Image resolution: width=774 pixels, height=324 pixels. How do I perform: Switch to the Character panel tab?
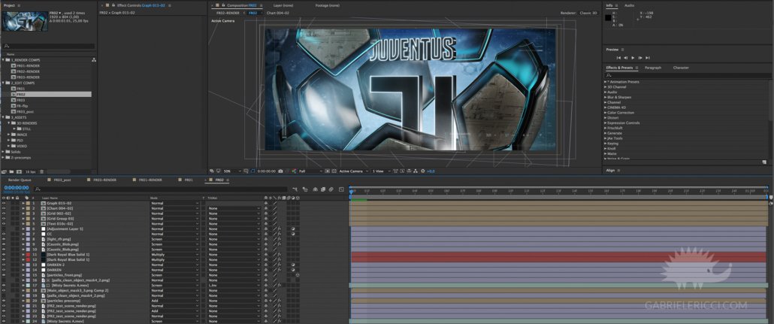click(x=681, y=68)
